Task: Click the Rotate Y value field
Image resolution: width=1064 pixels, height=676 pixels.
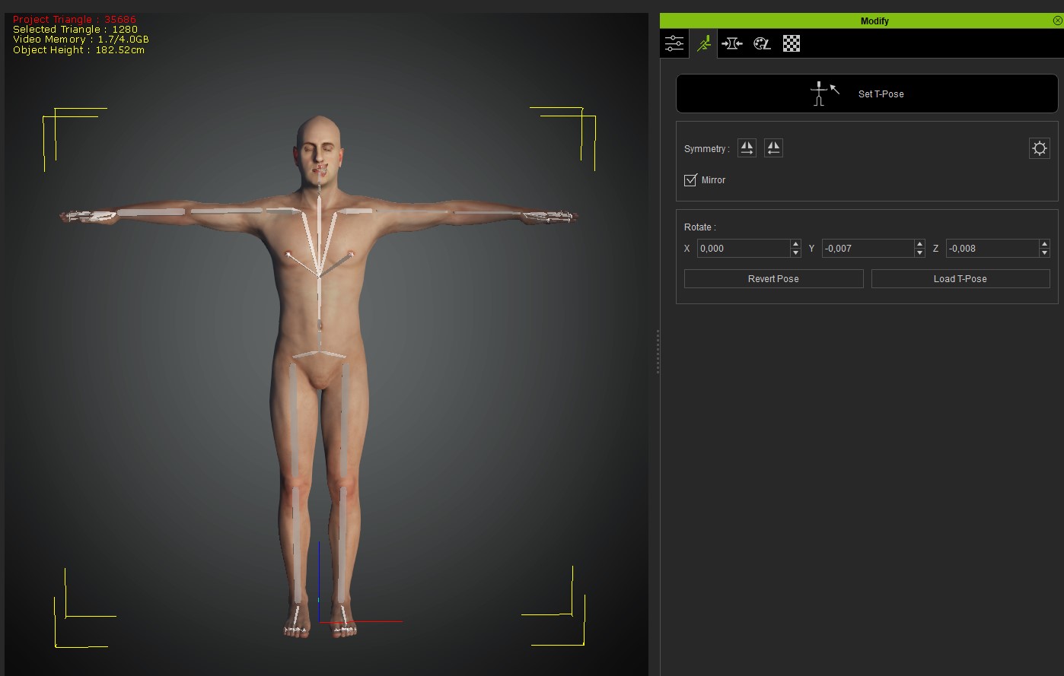Action: point(868,249)
